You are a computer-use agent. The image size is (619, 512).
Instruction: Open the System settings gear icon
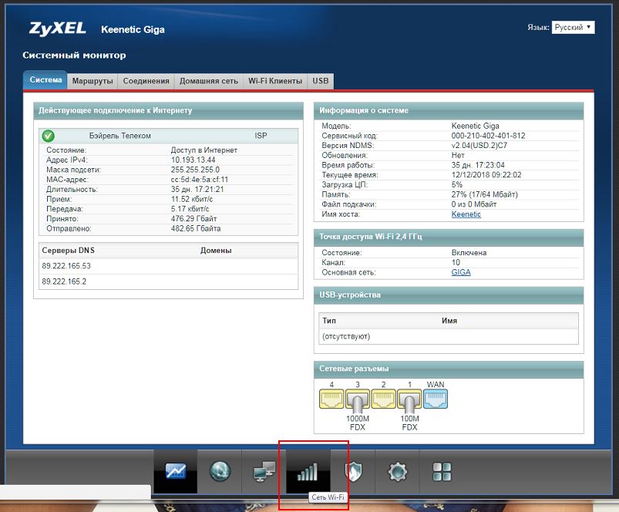[398, 472]
